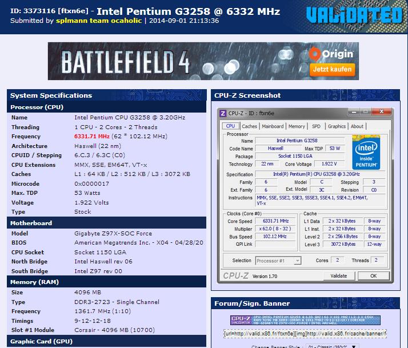Viewport: 408px width, 348px height.
Task: Click the 9-12-12-18 timings value
Action: pyautogui.click(x=93, y=321)
